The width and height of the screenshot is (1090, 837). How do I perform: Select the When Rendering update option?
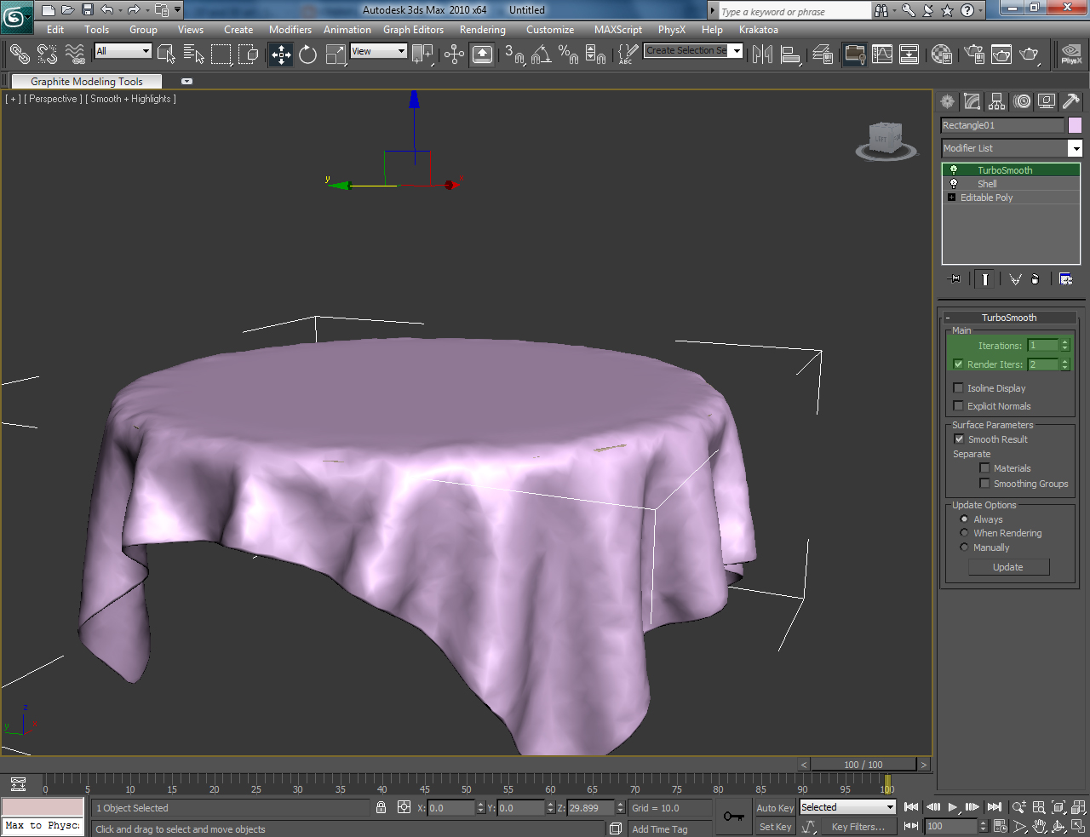[963, 533]
